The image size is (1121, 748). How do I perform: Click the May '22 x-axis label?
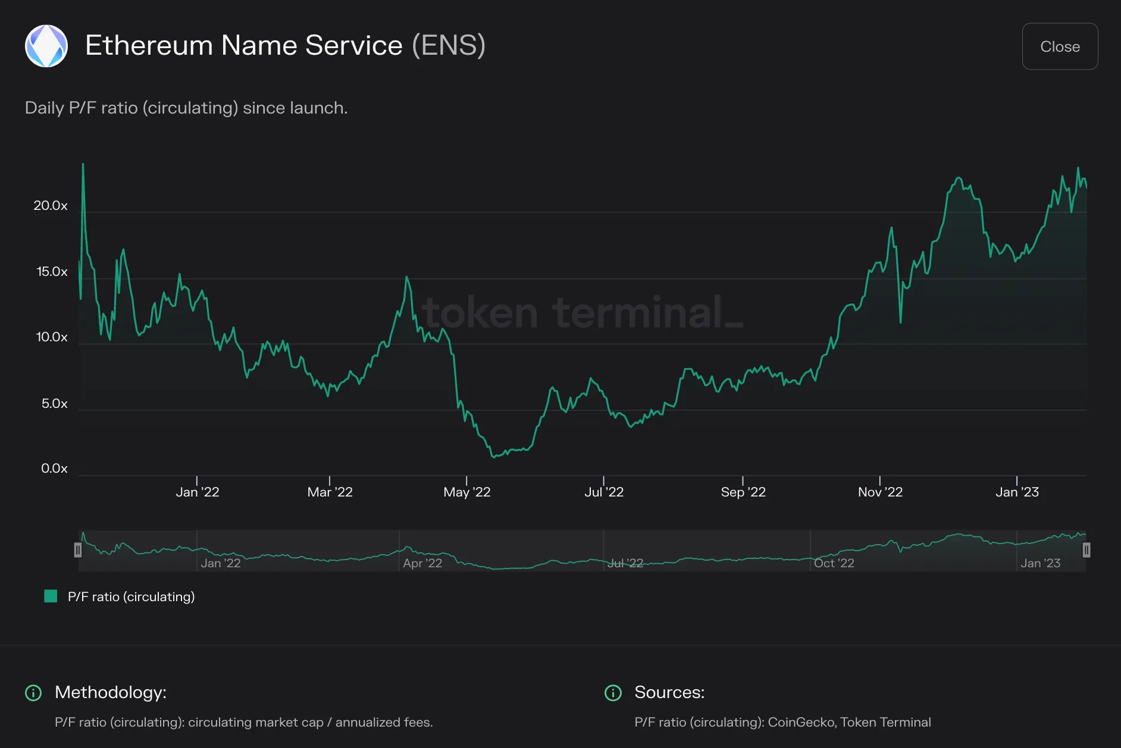point(467,492)
